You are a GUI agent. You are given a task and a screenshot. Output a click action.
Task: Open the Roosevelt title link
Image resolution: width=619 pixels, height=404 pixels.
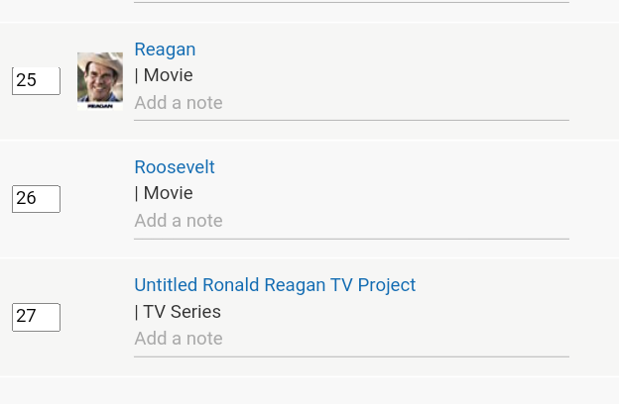pos(175,167)
